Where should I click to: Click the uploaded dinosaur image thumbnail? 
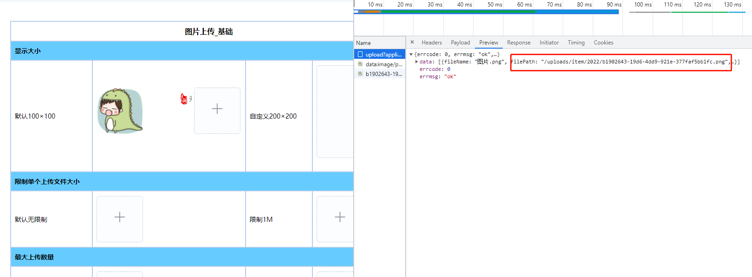pyautogui.click(x=120, y=111)
